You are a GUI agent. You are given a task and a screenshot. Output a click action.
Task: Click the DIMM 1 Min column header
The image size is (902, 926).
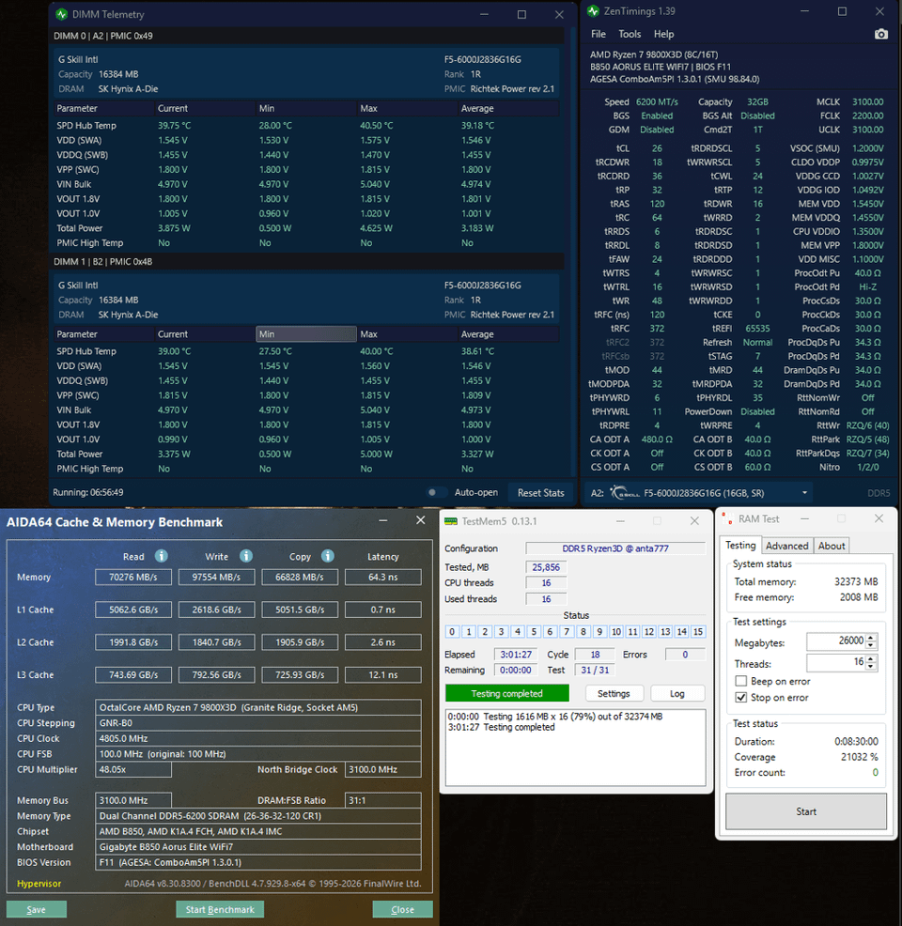point(306,334)
